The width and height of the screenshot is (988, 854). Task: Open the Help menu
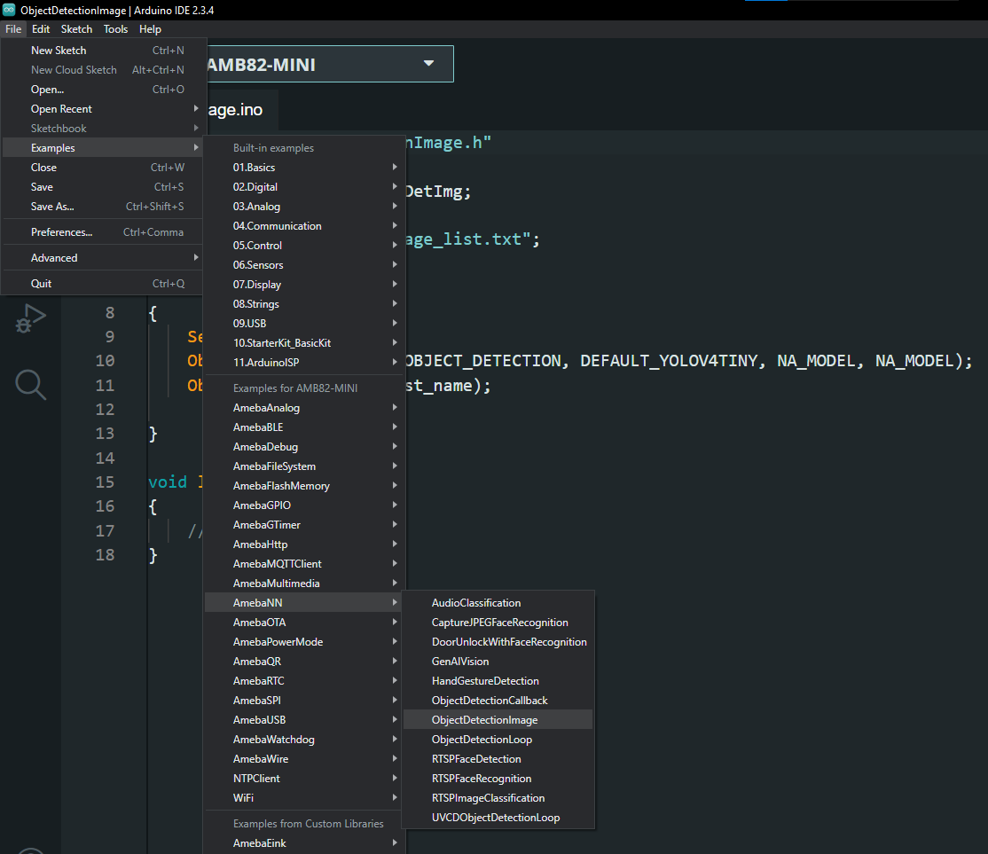tap(150, 29)
